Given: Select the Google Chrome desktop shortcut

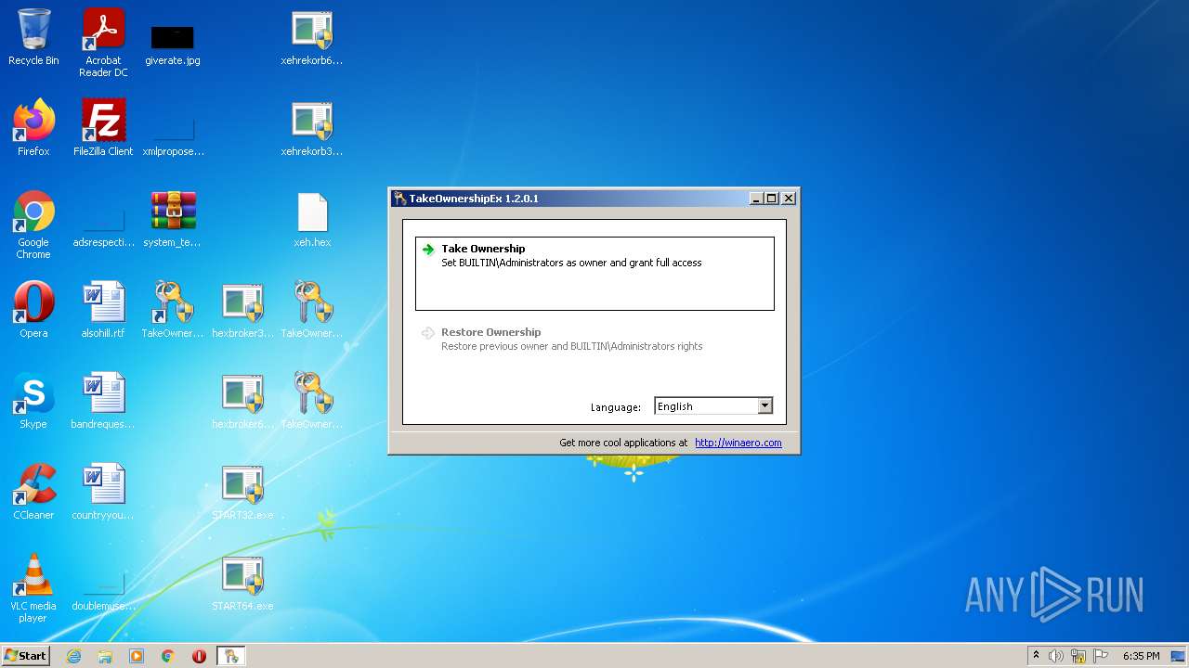Looking at the screenshot, I should [33, 225].
